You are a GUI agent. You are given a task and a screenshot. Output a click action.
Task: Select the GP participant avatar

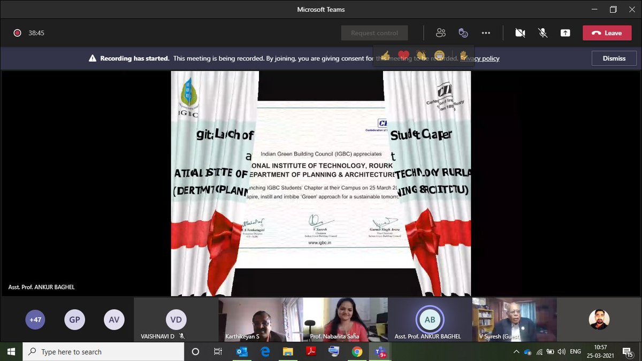pyautogui.click(x=74, y=320)
